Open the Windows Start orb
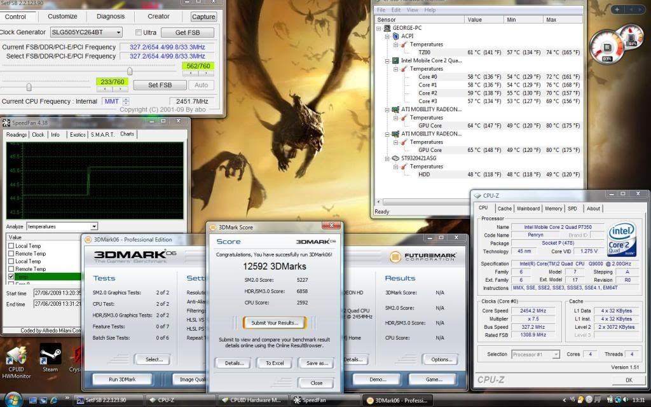Image resolution: width=651 pixels, height=407 pixels. (13, 399)
